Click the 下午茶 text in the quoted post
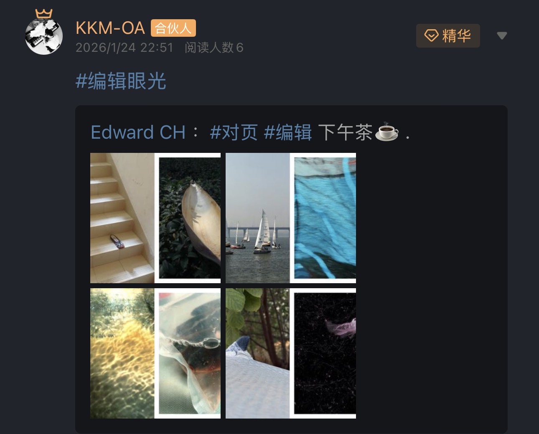Image resolution: width=539 pixels, height=434 pixels. pos(345,132)
